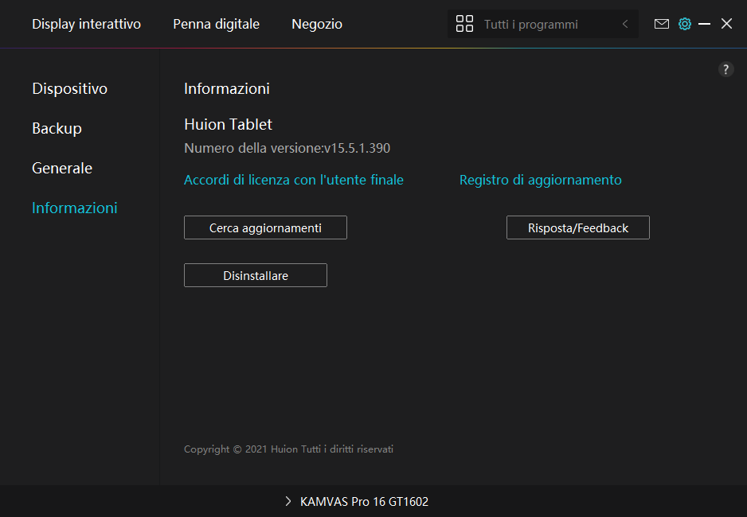Image resolution: width=747 pixels, height=517 pixels.
Task: Select Dispositivo in the sidebar
Action: [69, 88]
